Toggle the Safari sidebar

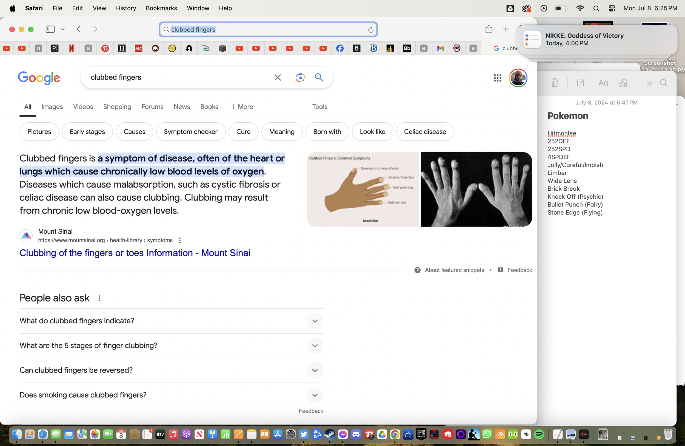[50, 29]
